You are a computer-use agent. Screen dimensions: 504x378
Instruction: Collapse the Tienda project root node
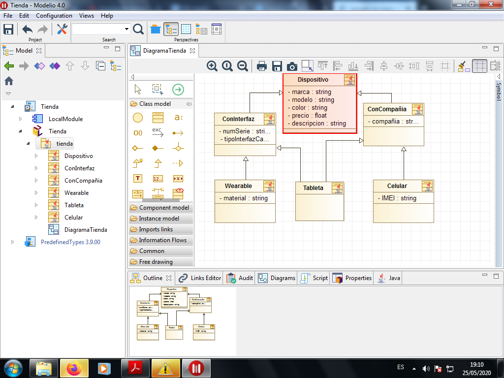click(x=12, y=106)
